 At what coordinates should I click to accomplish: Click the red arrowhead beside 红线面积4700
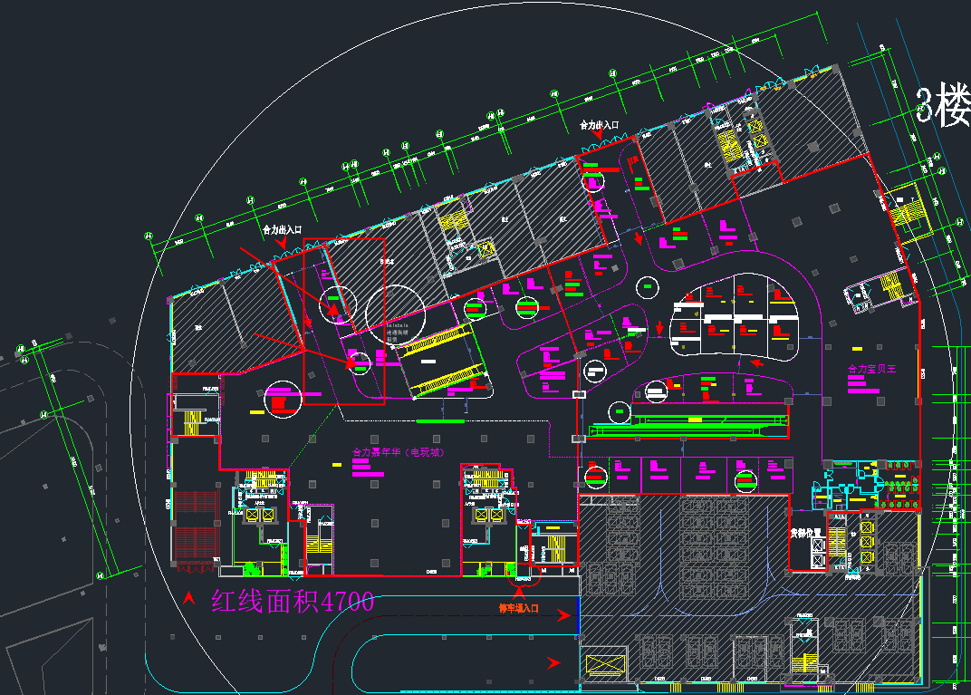click(189, 598)
